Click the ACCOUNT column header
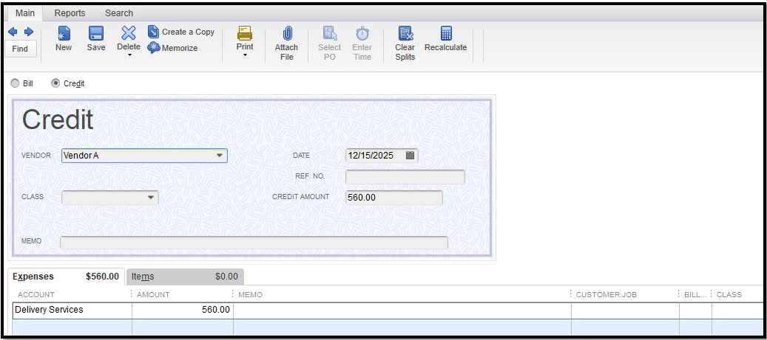The image size is (767, 340). (x=36, y=294)
